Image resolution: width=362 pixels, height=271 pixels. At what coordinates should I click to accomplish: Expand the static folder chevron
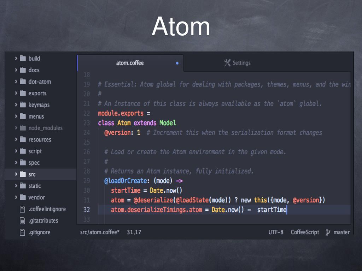[x=16, y=186]
